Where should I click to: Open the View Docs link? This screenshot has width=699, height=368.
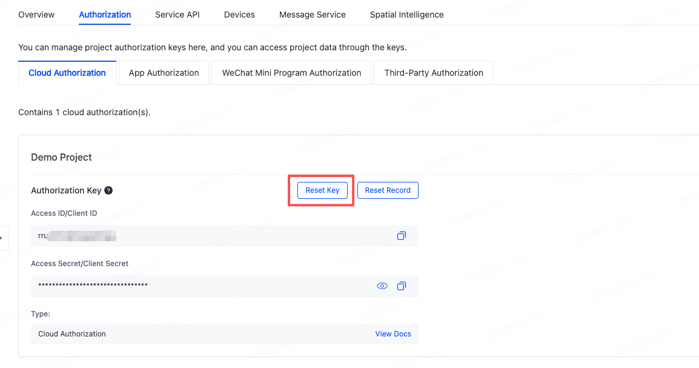393,334
